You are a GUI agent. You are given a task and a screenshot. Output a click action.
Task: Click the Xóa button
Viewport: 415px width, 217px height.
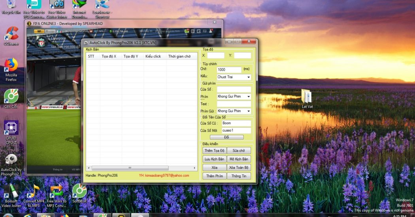tap(214, 167)
